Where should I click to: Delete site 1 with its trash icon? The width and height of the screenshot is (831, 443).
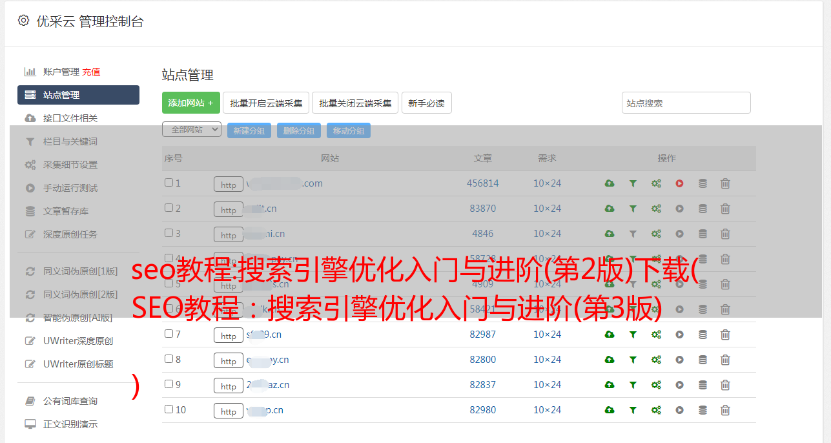click(725, 183)
